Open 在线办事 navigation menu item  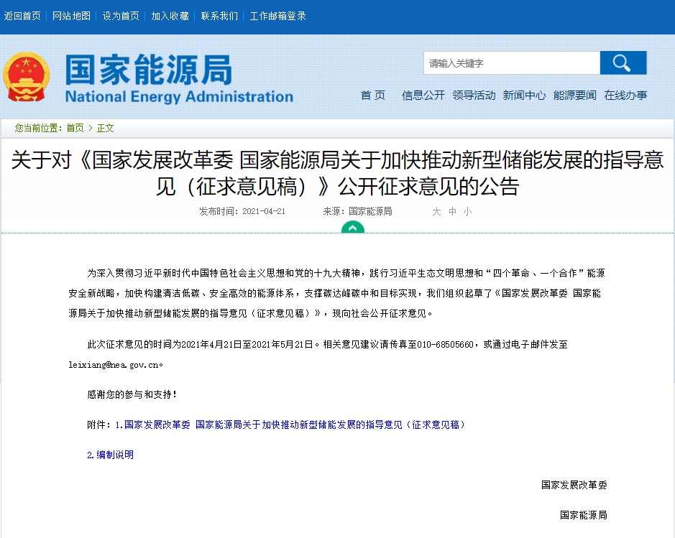point(625,95)
